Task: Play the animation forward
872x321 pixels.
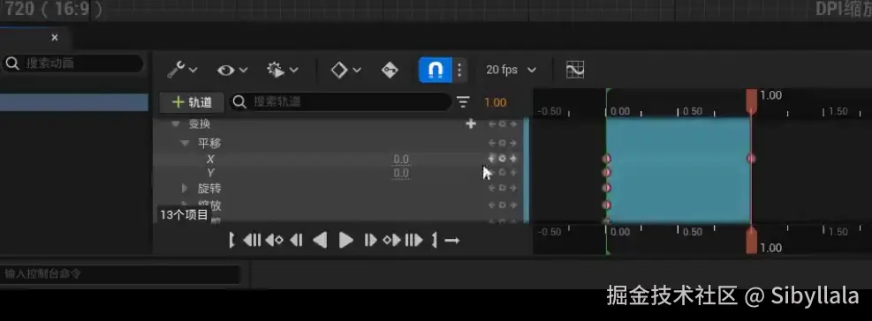Action: pos(346,240)
